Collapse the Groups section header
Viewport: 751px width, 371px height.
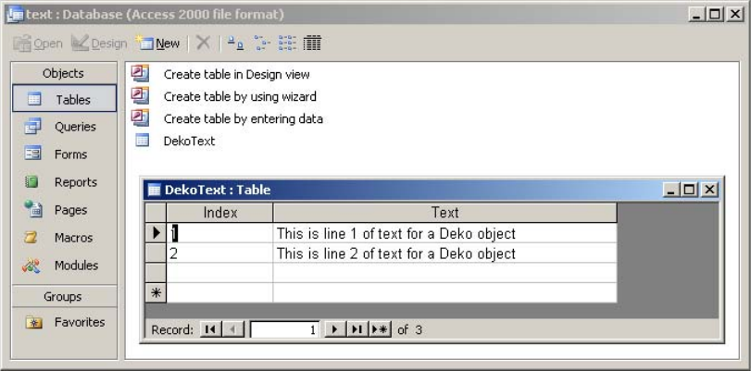pyautogui.click(x=63, y=297)
